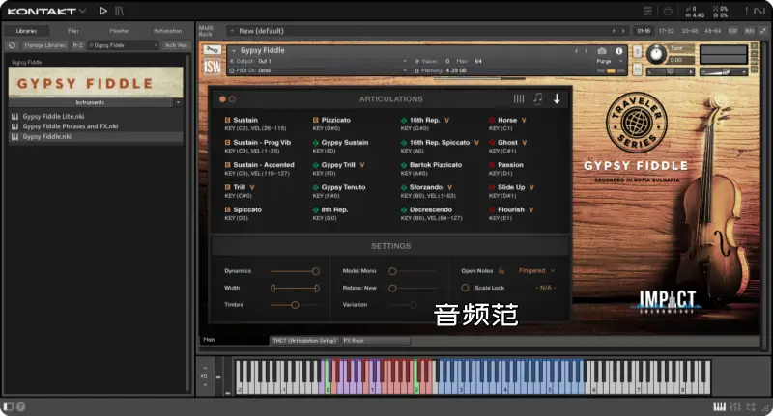Screen dimensions: 773x416
Task: Open the instrument info icon
Action: tap(616, 50)
